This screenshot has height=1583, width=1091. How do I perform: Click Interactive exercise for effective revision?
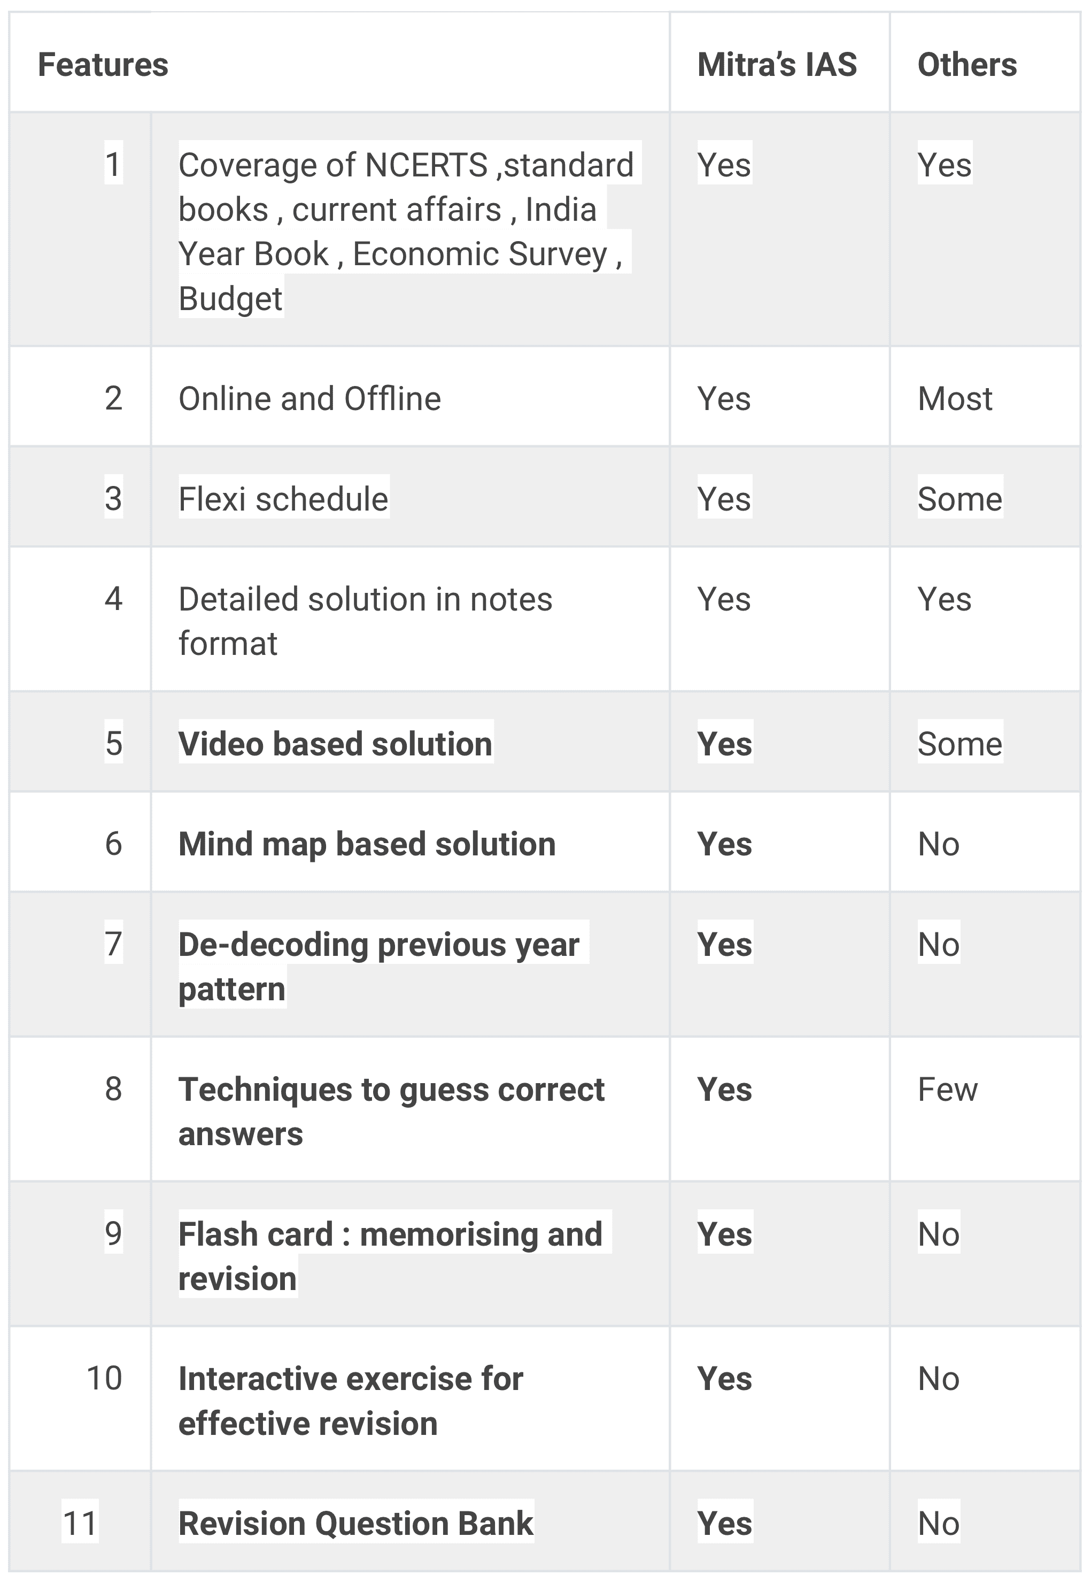pos(350,1401)
